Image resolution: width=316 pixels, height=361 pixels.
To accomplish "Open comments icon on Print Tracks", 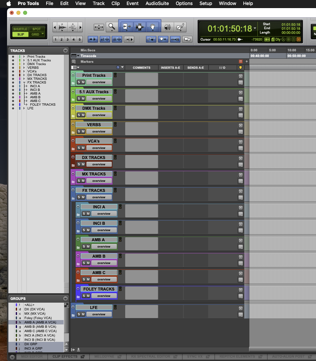I will click(240, 83).
